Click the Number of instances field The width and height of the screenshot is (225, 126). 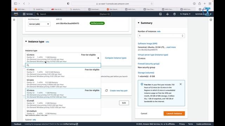[161, 36]
